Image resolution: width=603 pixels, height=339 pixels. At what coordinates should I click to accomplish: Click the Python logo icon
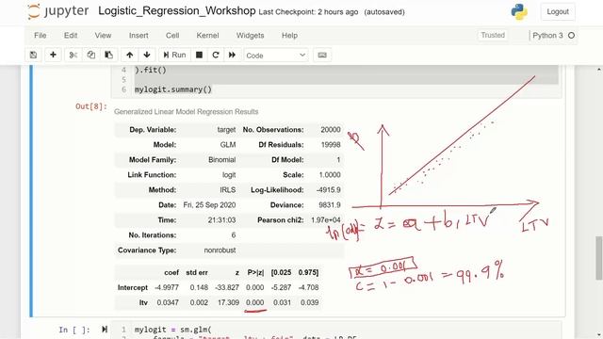tap(519, 12)
